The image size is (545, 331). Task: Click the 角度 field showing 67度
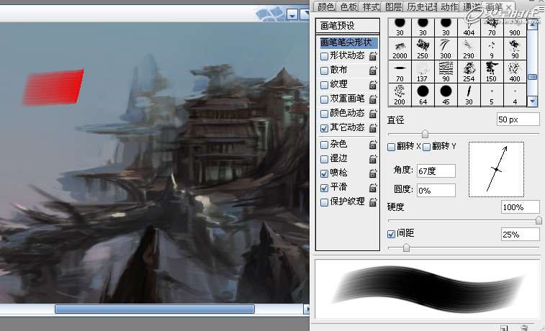pyautogui.click(x=436, y=171)
